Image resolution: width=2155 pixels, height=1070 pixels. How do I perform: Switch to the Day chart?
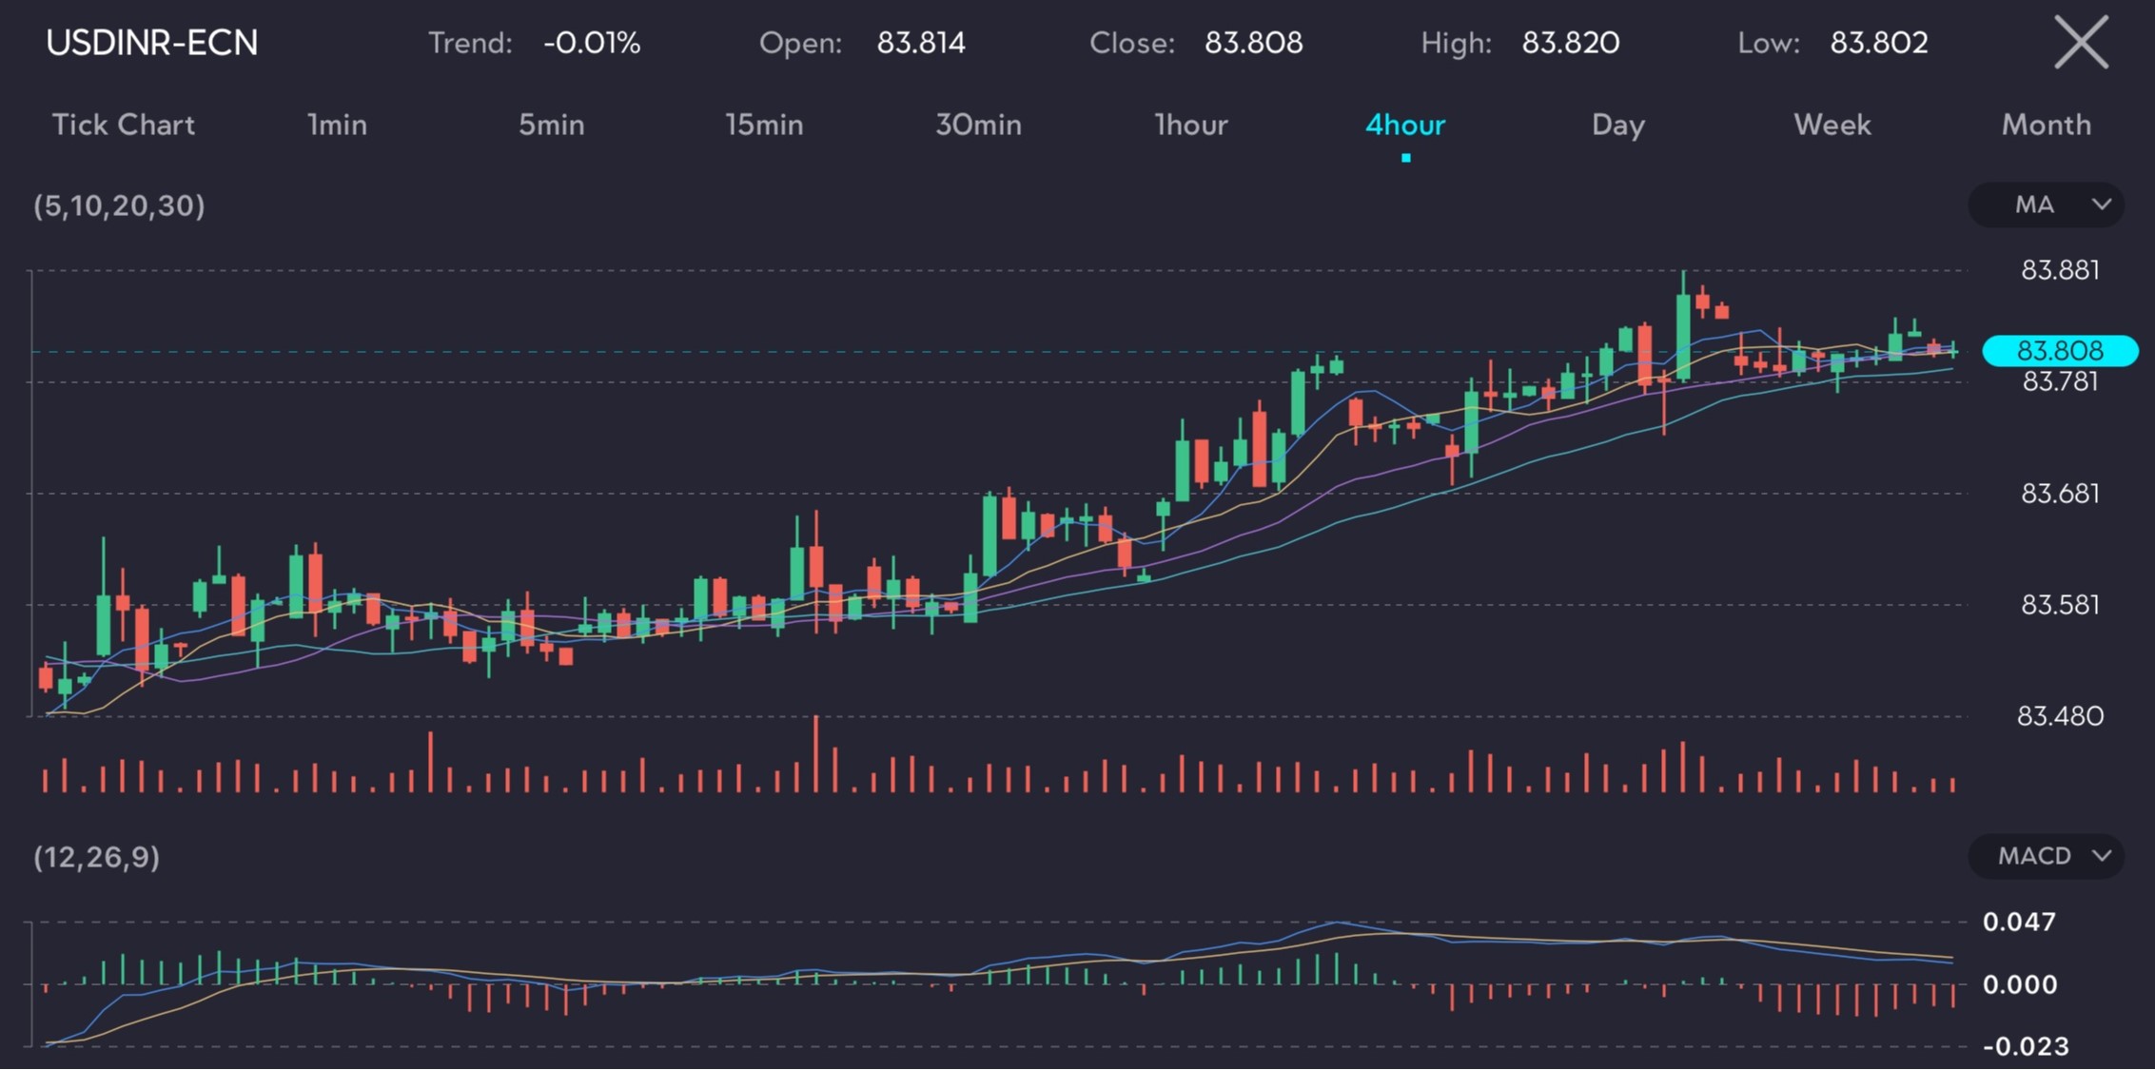[1618, 125]
